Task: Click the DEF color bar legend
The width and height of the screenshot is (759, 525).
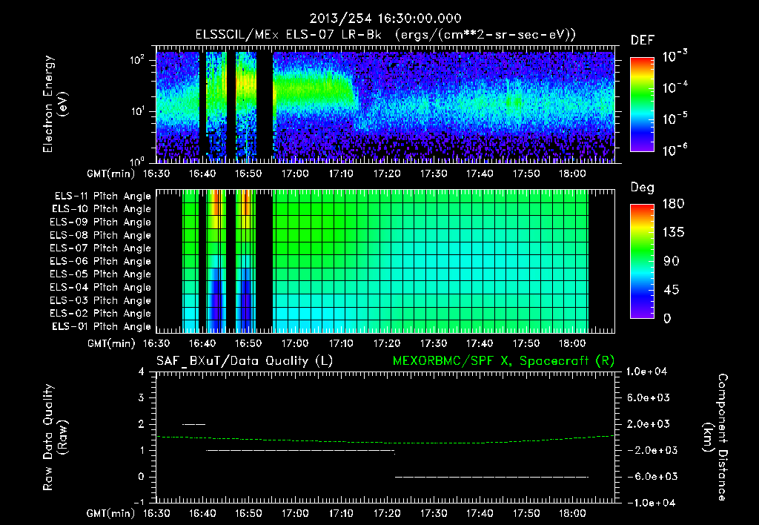Action: click(x=642, y=105)
